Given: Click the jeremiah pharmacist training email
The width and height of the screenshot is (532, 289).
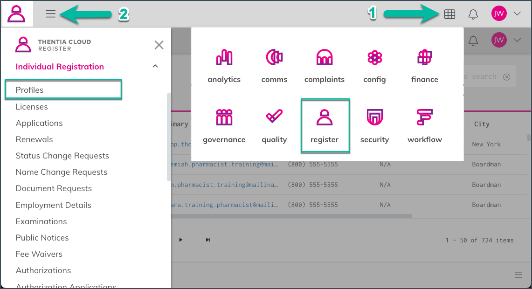Looking at the screenshot, I should click(x=225, y=164).
